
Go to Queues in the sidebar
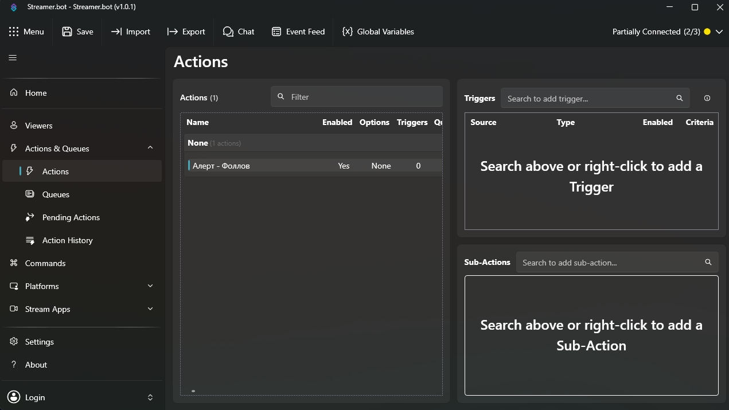click(56, 194)
